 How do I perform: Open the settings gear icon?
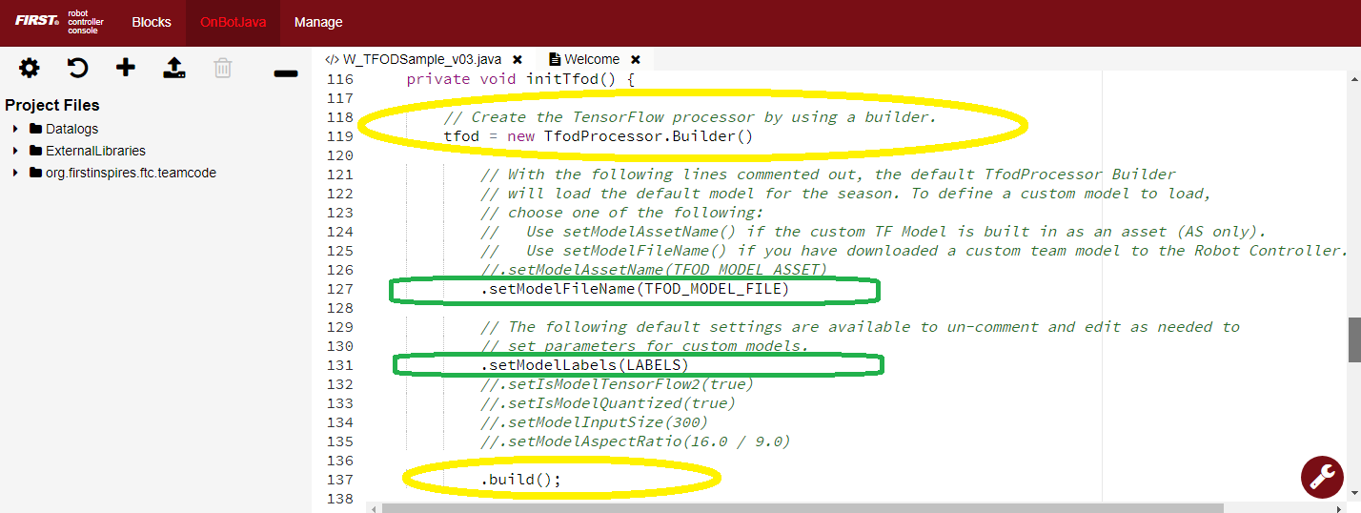point(30,68)
